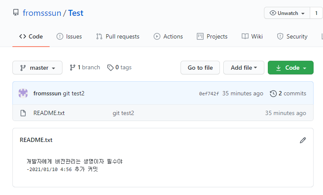Click the Issues circle icon

[x=60, y=36]
